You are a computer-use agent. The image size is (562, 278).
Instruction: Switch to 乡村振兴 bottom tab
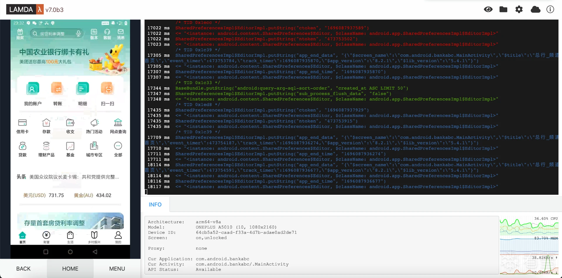tap(94, 237)
